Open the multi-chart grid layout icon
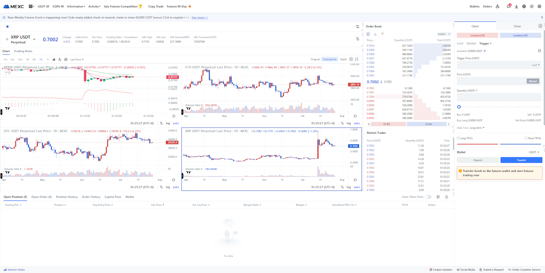The width and height of the screenshot is (545, 273). click(x=351, y=59)
